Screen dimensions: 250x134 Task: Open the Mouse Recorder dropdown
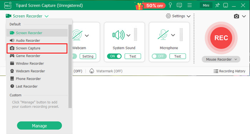point(221,60)
